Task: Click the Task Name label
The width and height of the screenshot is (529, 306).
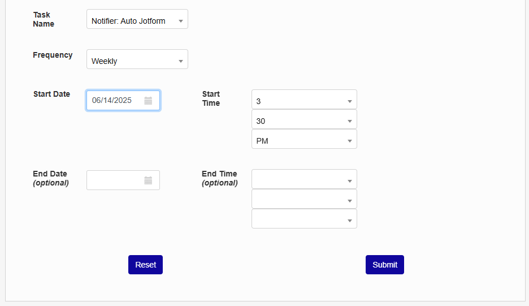Action: pyautogui.click(x=44, y=19)
